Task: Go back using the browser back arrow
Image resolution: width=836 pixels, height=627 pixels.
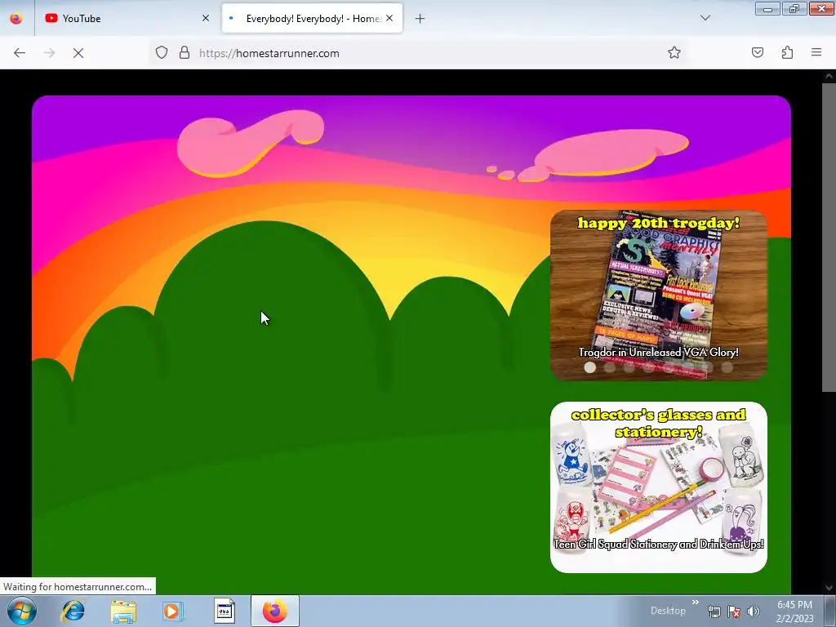Action: click(20, 53)
